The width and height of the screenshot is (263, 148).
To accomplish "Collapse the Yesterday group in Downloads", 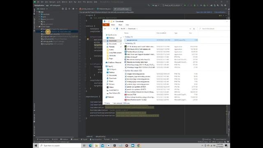I will pyautogui.click(x=124, y=44).
